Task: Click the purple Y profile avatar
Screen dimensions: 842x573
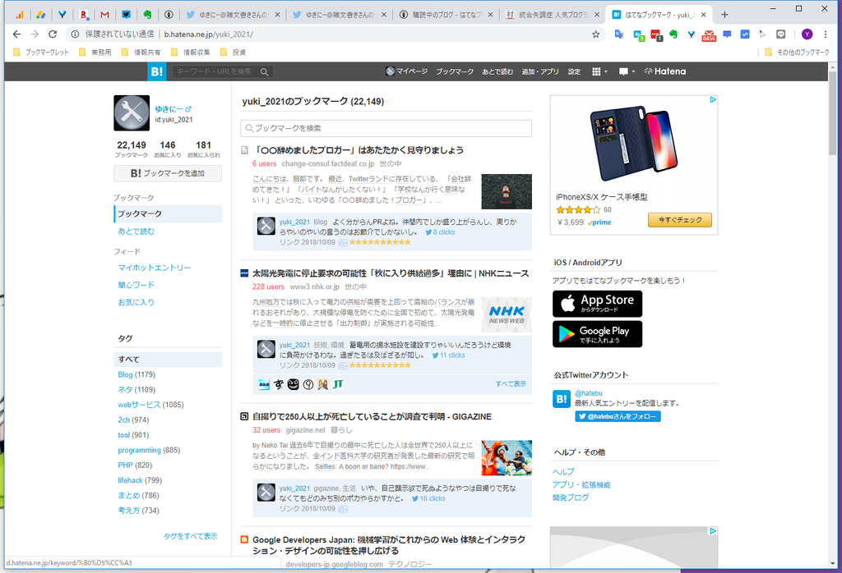Action: click(x=807, y=34)
